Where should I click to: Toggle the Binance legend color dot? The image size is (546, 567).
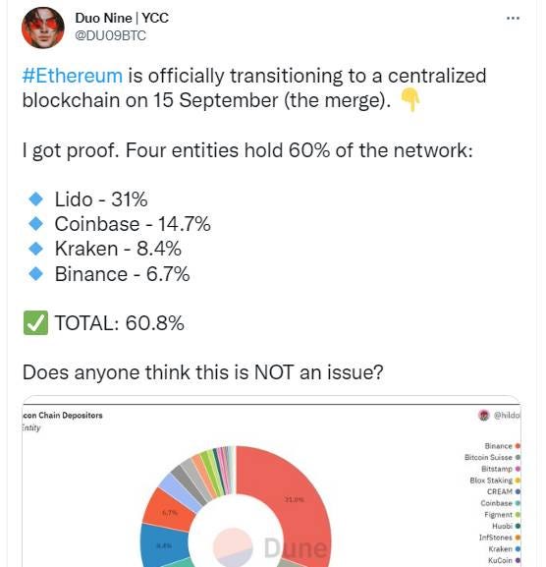(518, 446)
